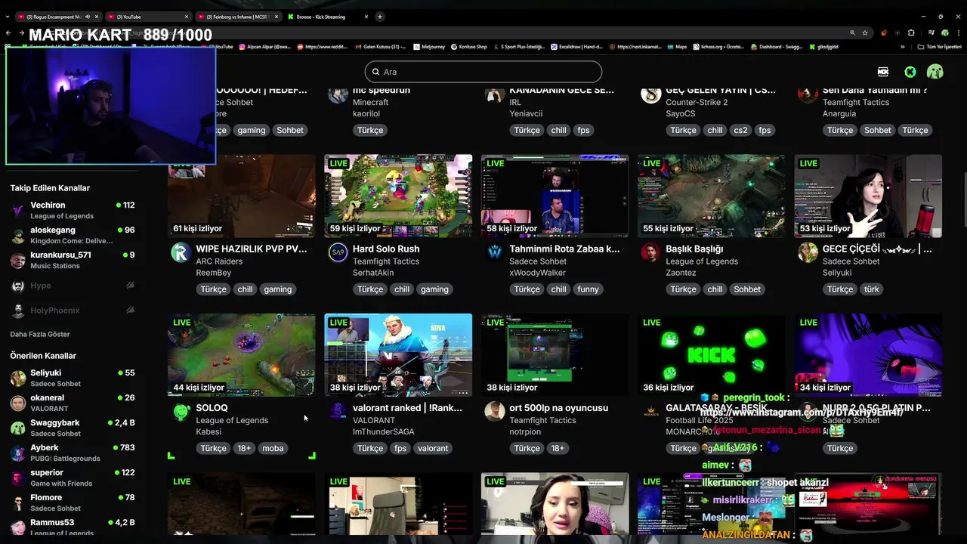Open WIPE HAZIRLIK PVP stream thumbnail
The width and height of the screenshot is (967, 544).
coord(242,196)
